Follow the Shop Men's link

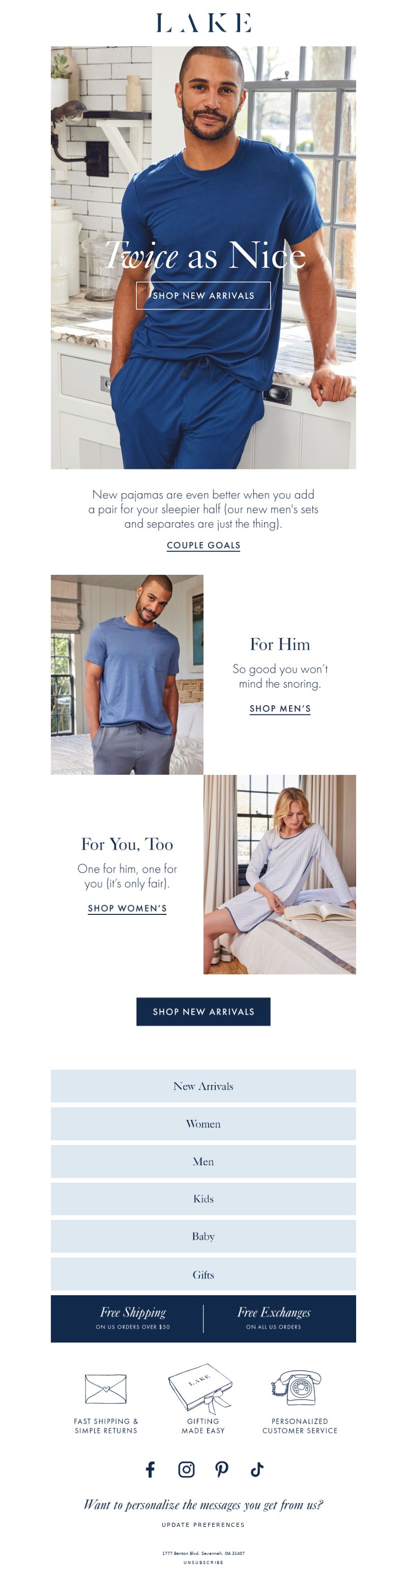coord(280,709)
